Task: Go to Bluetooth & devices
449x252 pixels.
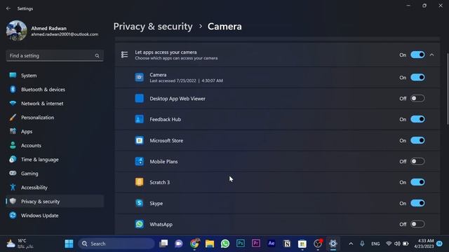Action: click(x=55, y=90)
